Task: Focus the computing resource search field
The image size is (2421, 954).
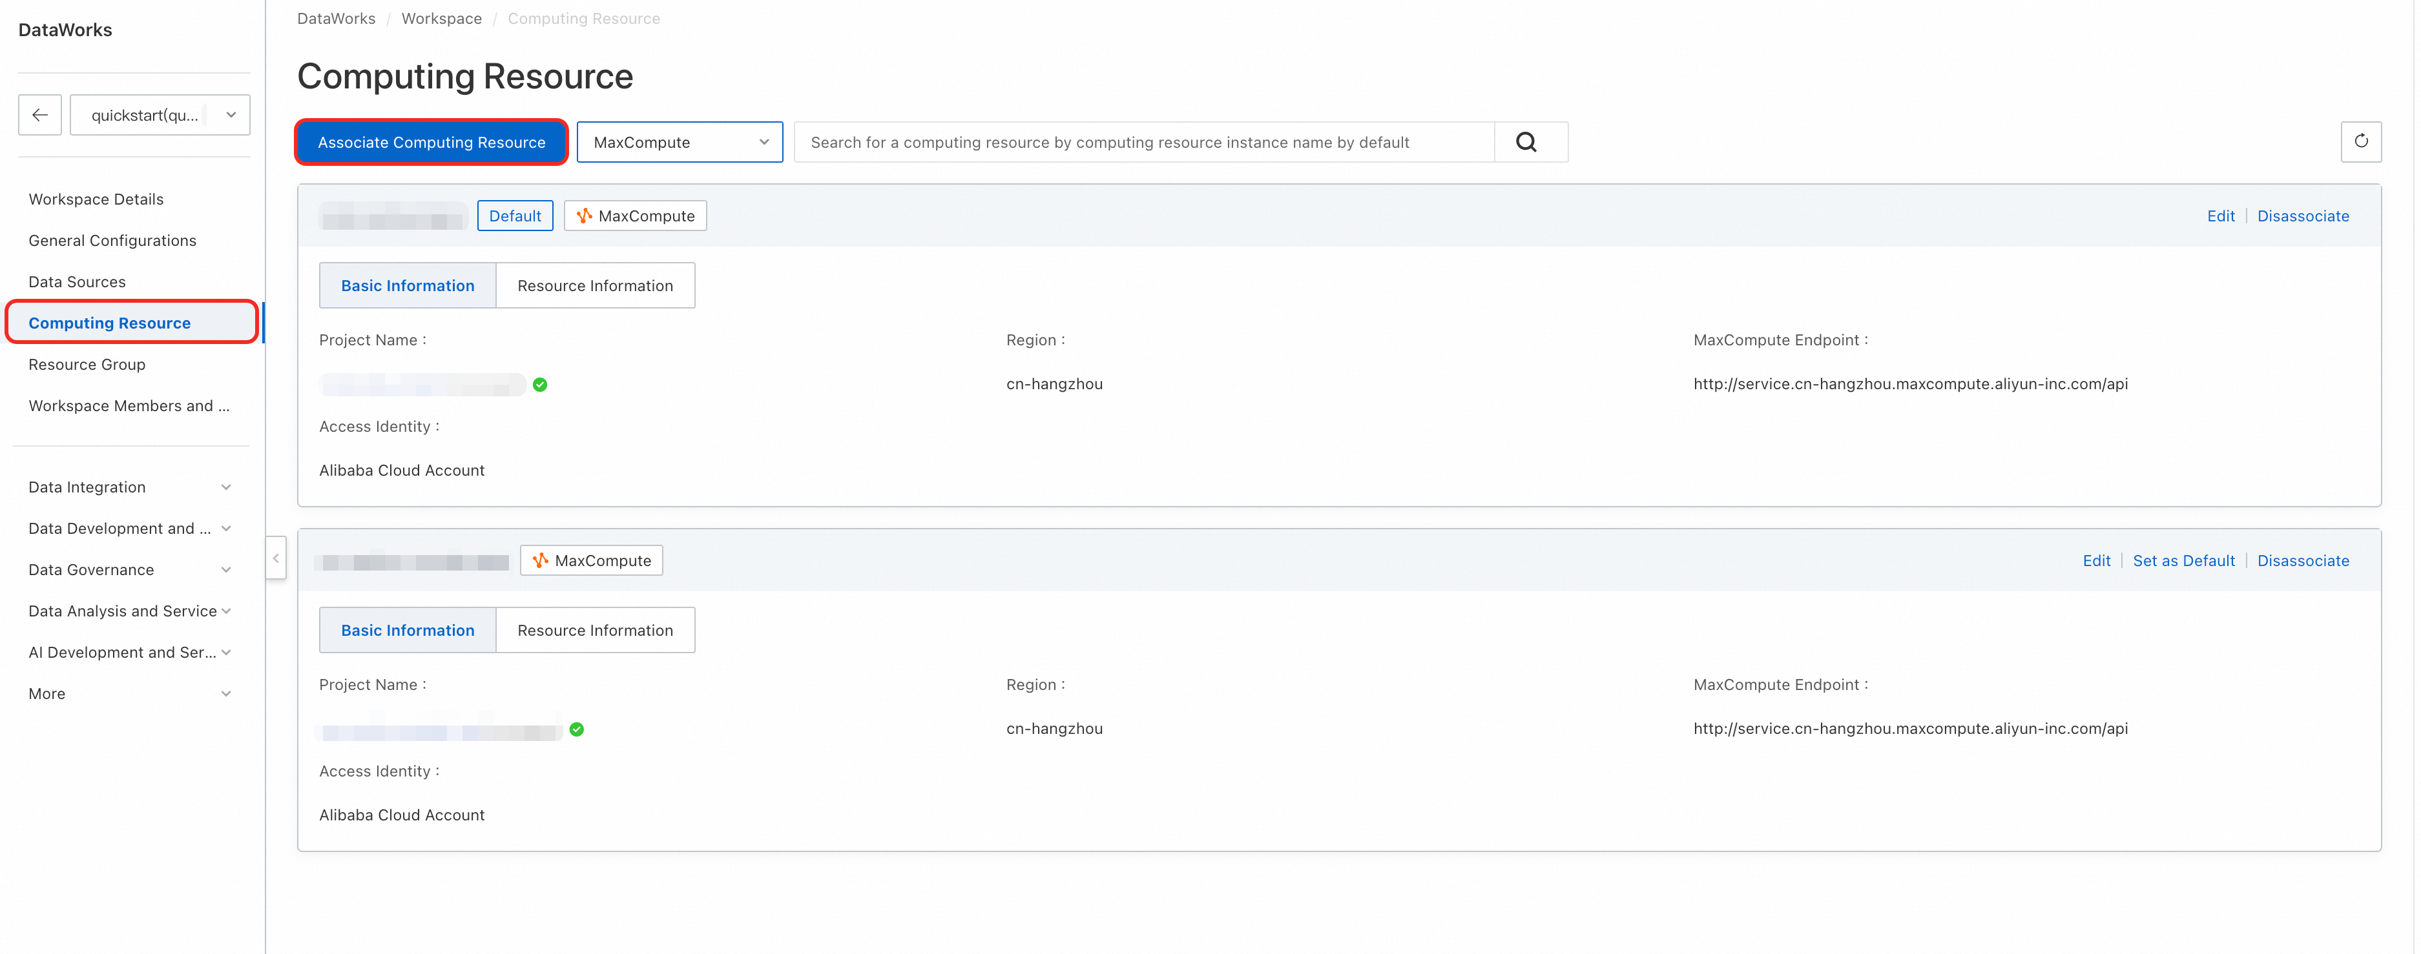Action: 1143,142
